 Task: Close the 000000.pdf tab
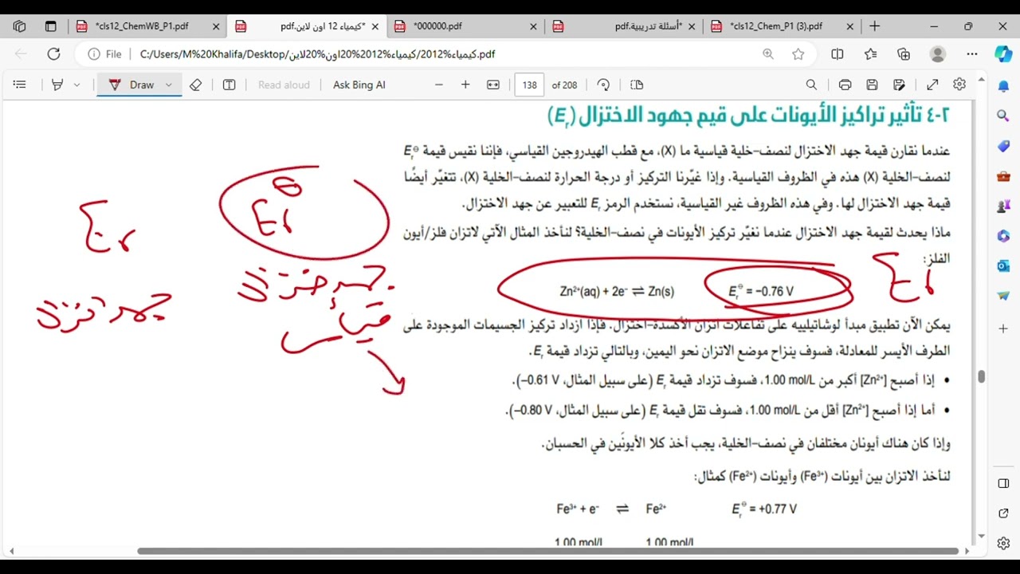pyautogui.click(x=534, y=26)
